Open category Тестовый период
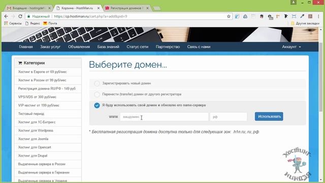Image resolution: width=325 pixels, height=183 pixels. pyautogui.click(x=48, y=114)
